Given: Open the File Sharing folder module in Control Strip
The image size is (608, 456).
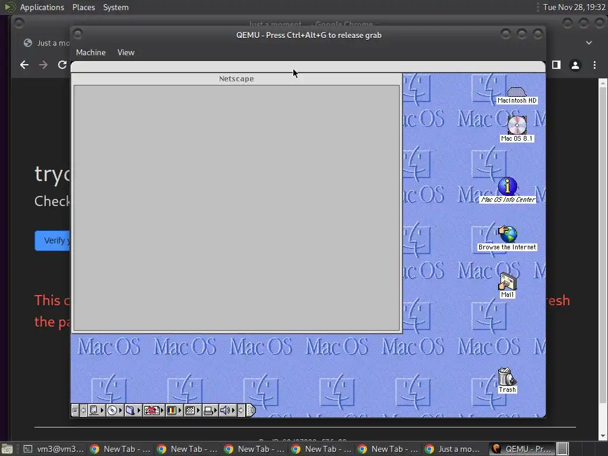Looking at the screenshot, I should click(133, 410).
